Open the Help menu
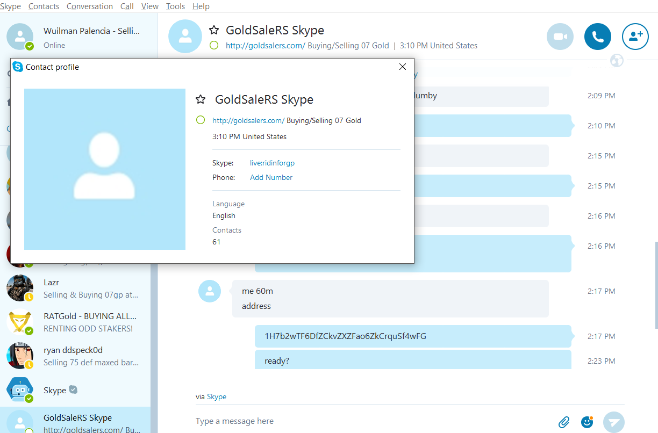This screenshot has height=433, width=658. click(x=201, y=6)
